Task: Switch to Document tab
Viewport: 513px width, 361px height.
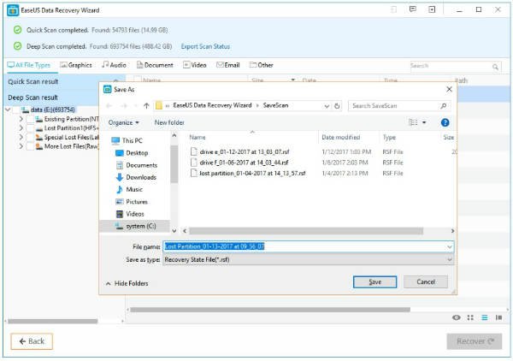Action: click(155, 65)
